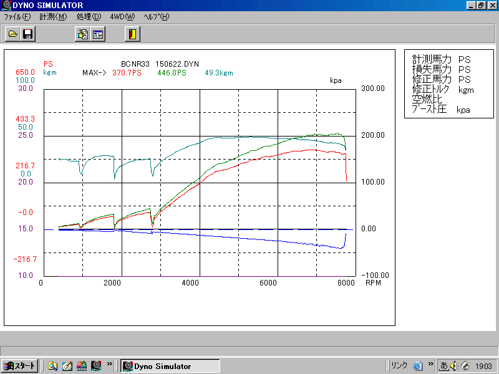Open the 4WD(W) menu
Image resolution: width=499 pixels, height=374 pixels.
coord(122,17)
